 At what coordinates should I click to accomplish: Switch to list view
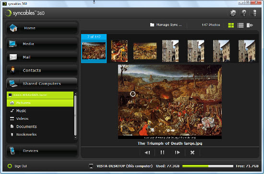pos(240,25)
